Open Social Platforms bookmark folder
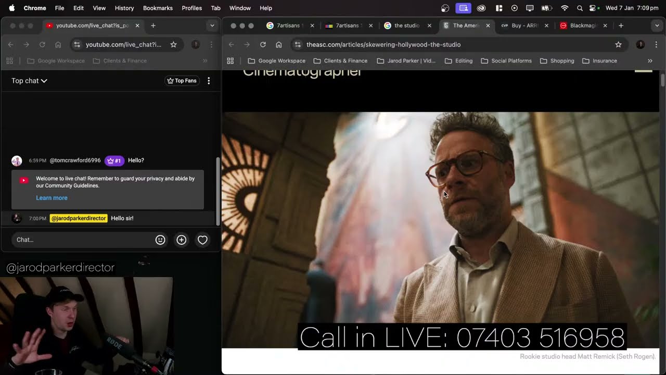Screen dimensions: 666x375 [506, 61]
